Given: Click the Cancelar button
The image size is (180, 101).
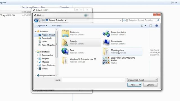Looking at the screenshot, I should (150, 85).
